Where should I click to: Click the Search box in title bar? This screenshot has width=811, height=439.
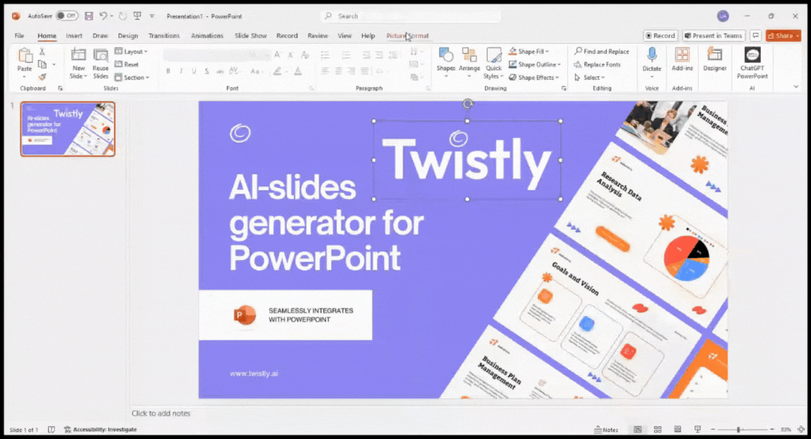(411, 16)
